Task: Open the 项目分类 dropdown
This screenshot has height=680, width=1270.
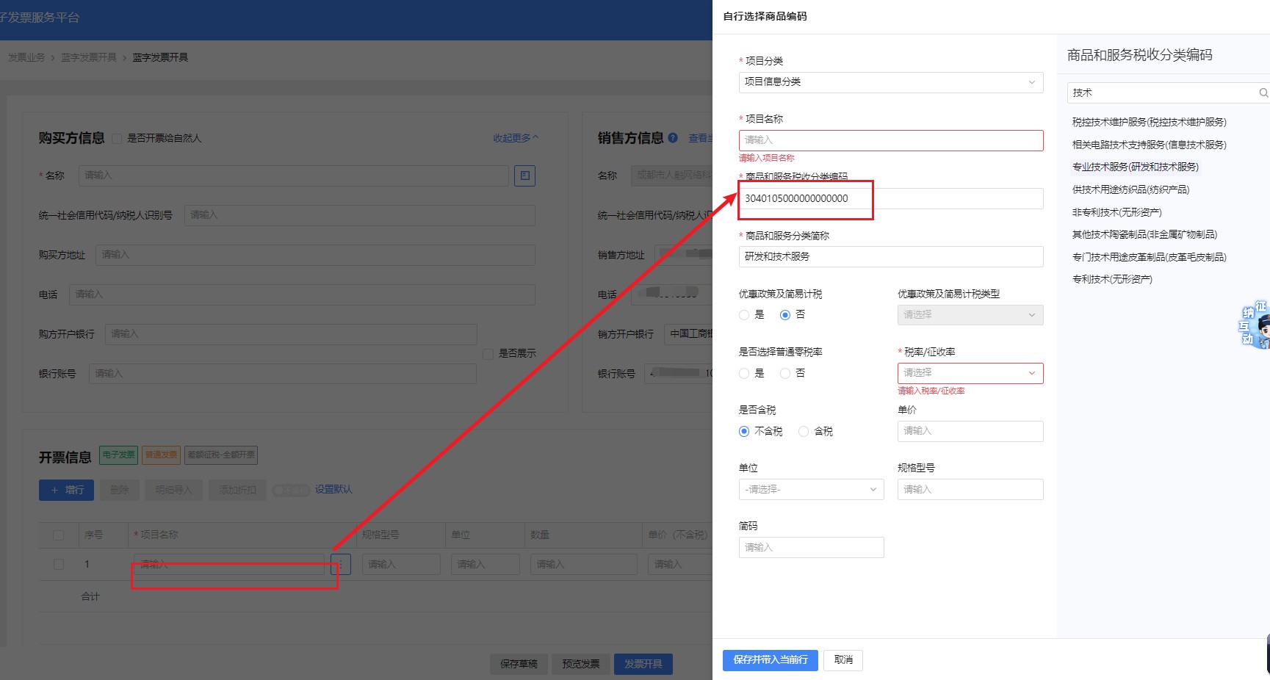Action: (891, 82)
